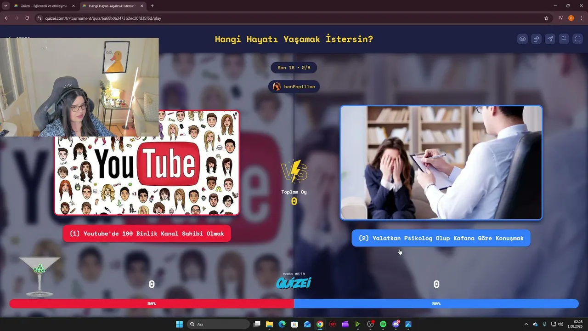588x331 pixels.
Task: Open the Windows Start menu
Action: [179, 324]
